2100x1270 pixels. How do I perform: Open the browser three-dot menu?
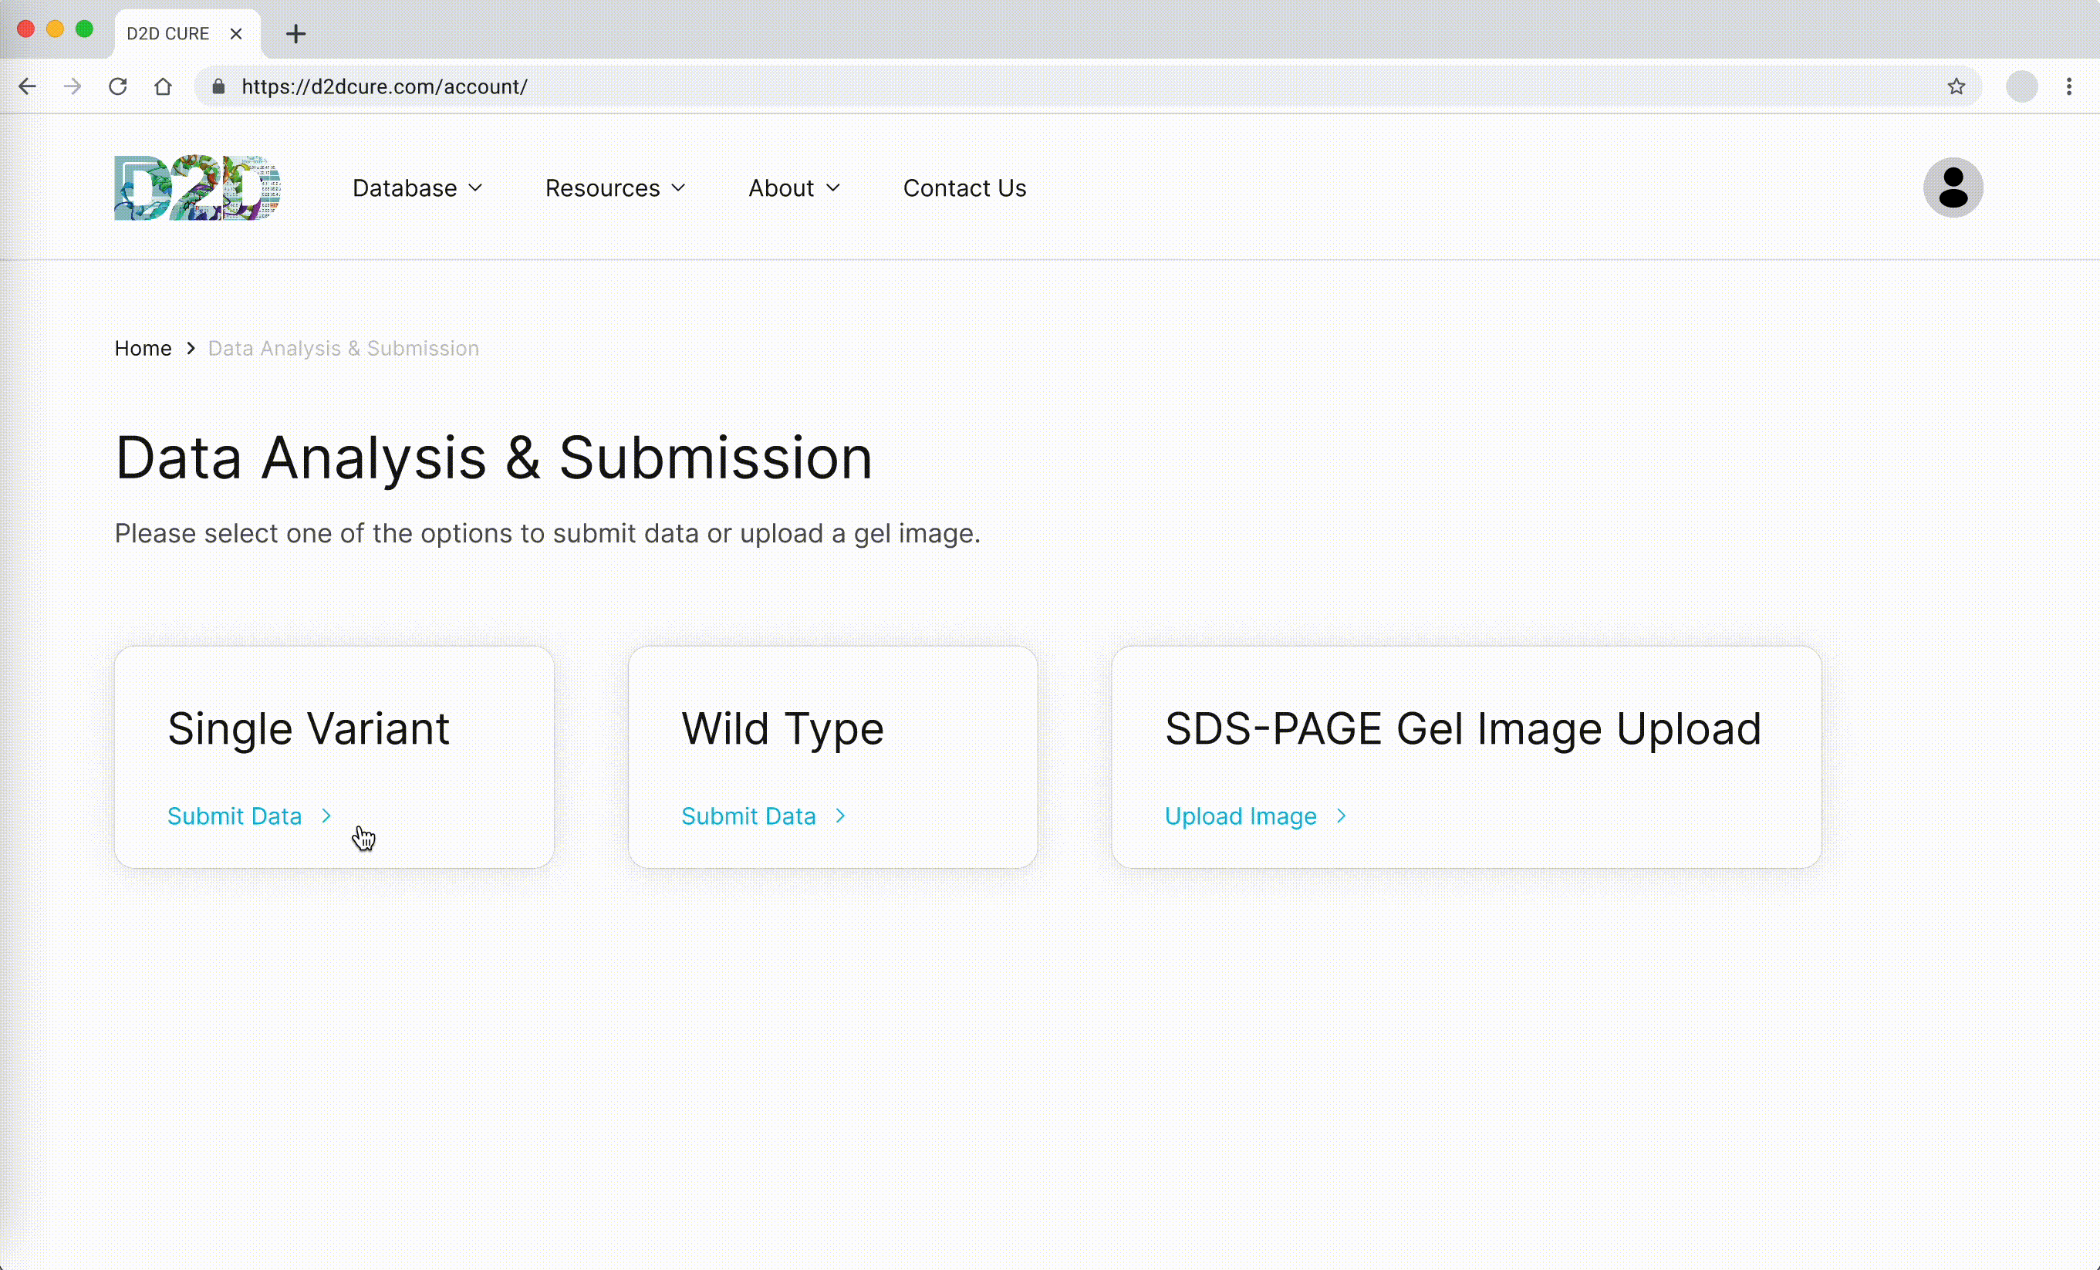point(2068,87)
